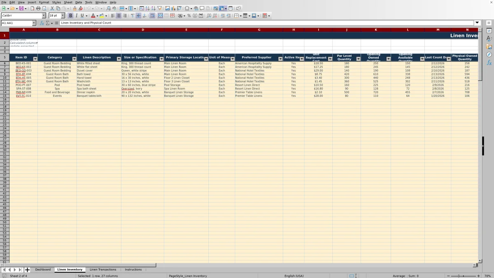494x278 pixels.
Task: Open sidebar Properties deck icon
Action: coord(489,31)
